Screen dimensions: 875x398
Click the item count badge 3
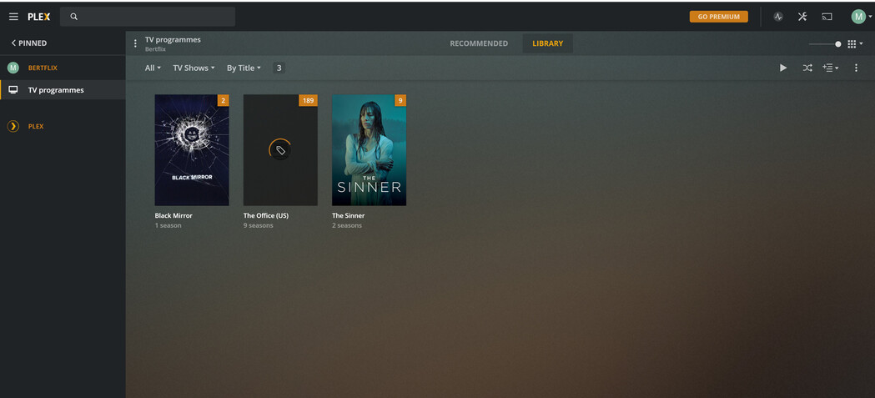[x=279, y=68]
